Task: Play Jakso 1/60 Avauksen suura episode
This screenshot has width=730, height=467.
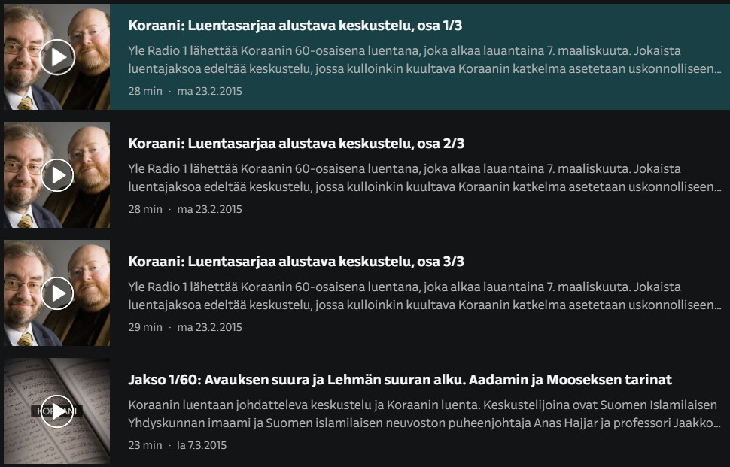Action: click(57, 411)
